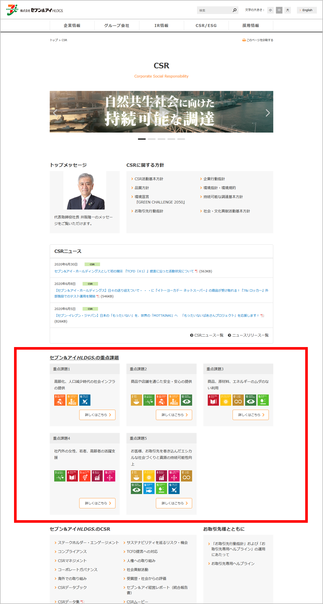Click SDG 10 equality icon in 重点課題4 card
The height and width of the screenshot is (604, 323).
pos(110,476)
